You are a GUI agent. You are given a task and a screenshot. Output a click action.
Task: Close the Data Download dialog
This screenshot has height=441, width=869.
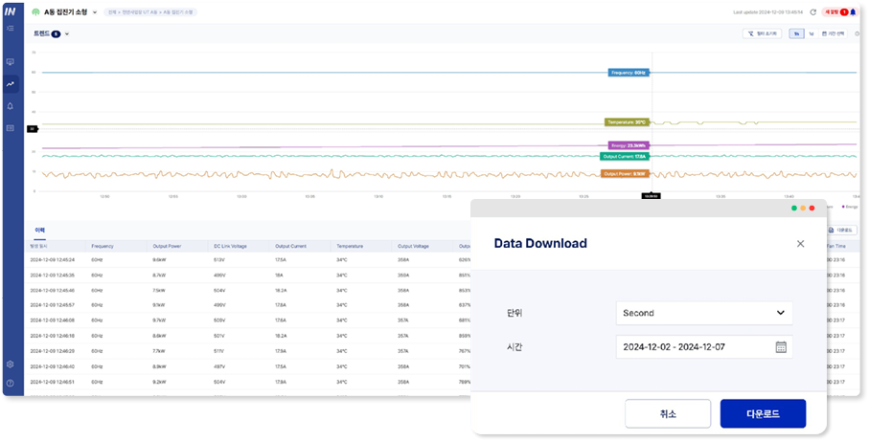pyautogui.click(x=800, y=244)
